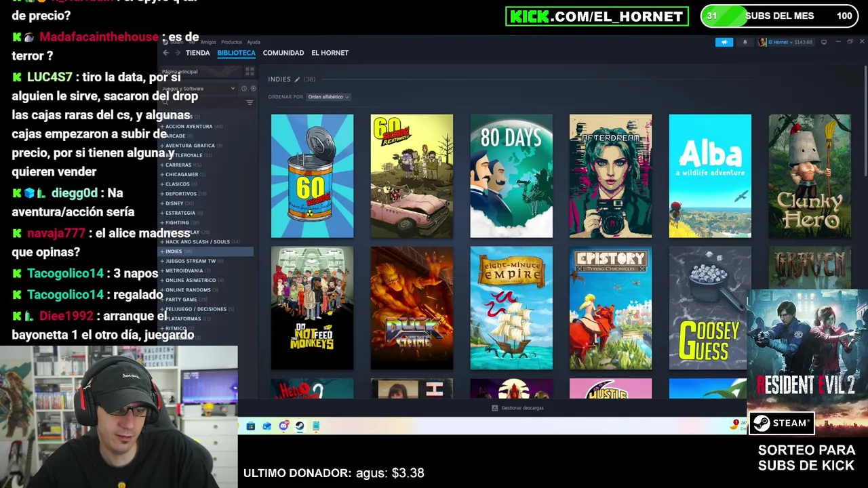Open Clunky Hero game cover

coord(809,176)
